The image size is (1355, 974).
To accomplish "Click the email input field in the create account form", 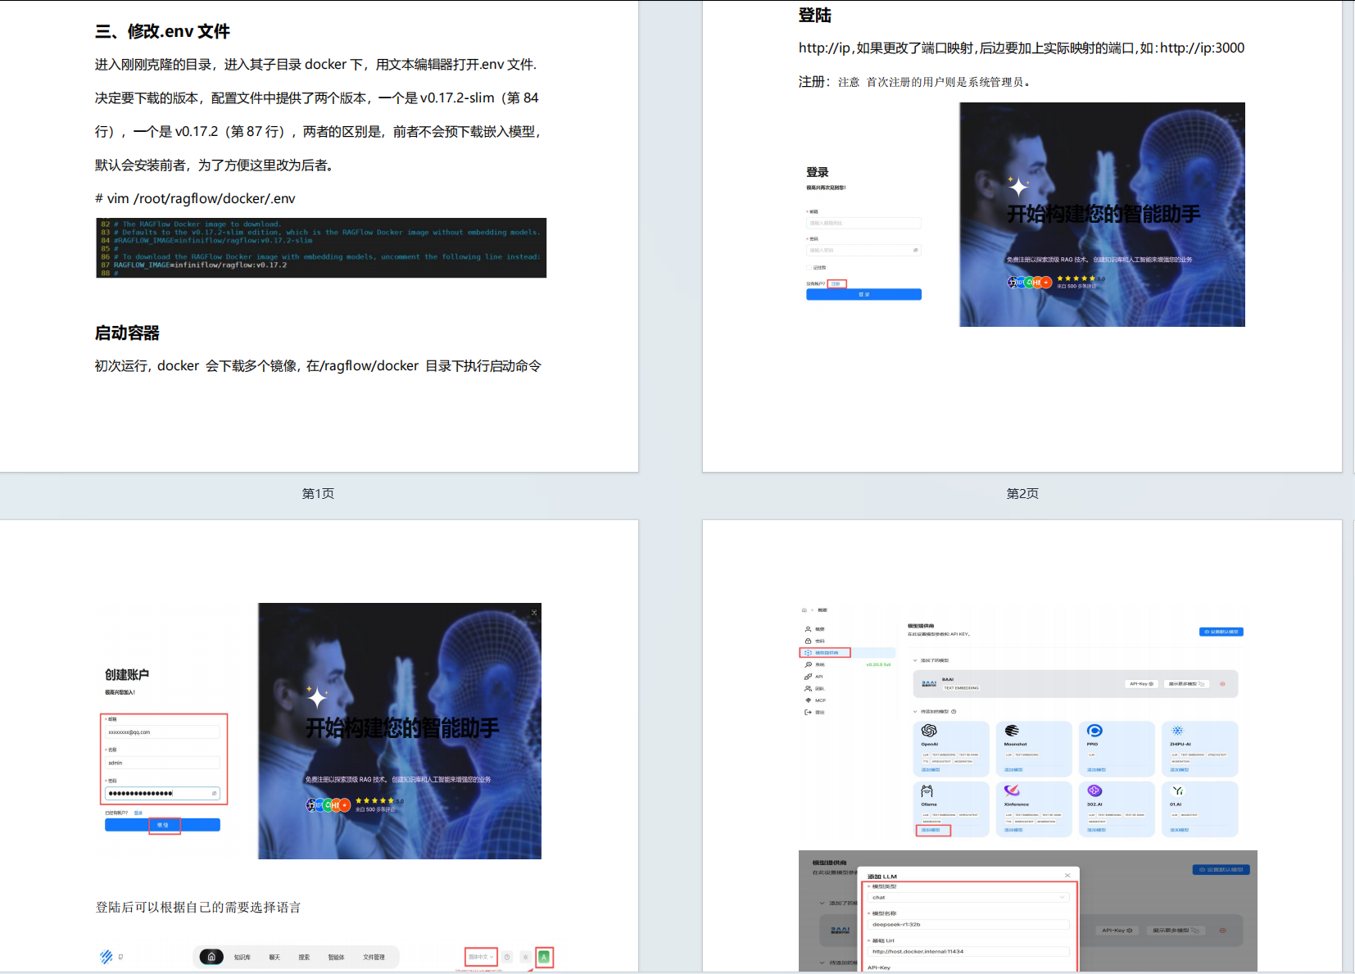I will [163, 731].
